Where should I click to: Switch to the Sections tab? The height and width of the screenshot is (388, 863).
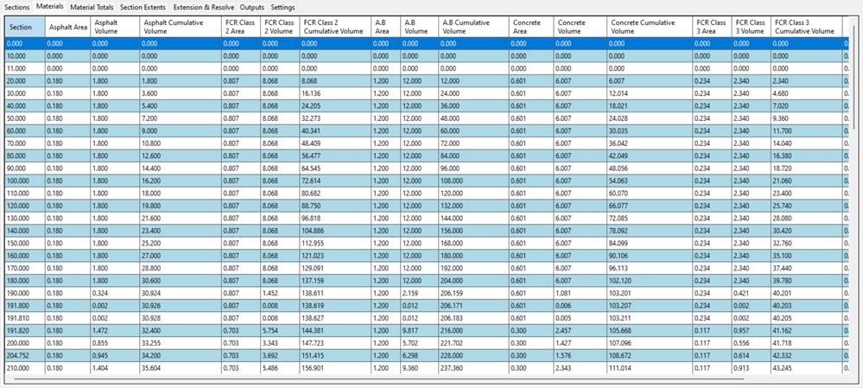(x=17, y=8)
